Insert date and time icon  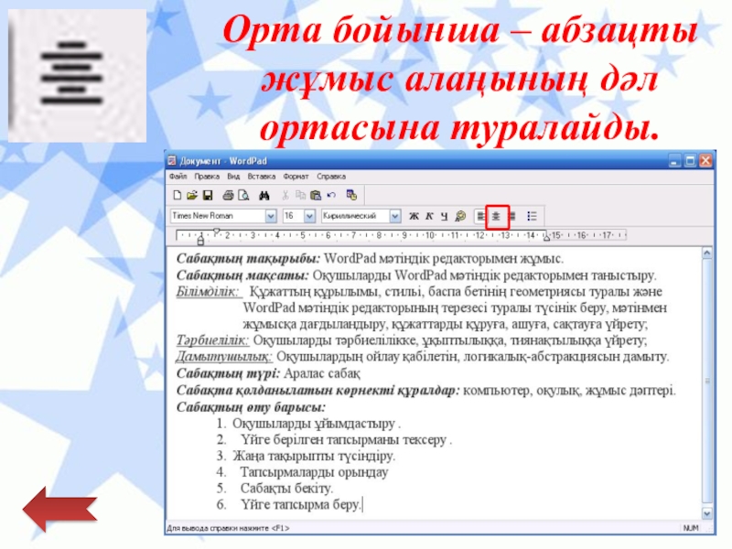[x=351, y=195]
